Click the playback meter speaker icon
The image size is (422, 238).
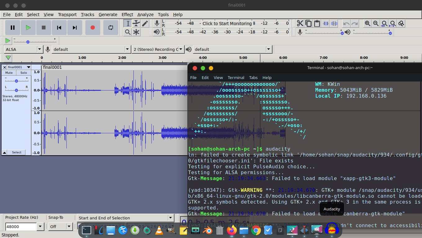click(x=157, y=32)
